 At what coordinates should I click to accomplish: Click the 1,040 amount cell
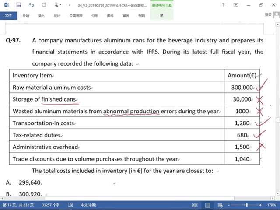242,159
